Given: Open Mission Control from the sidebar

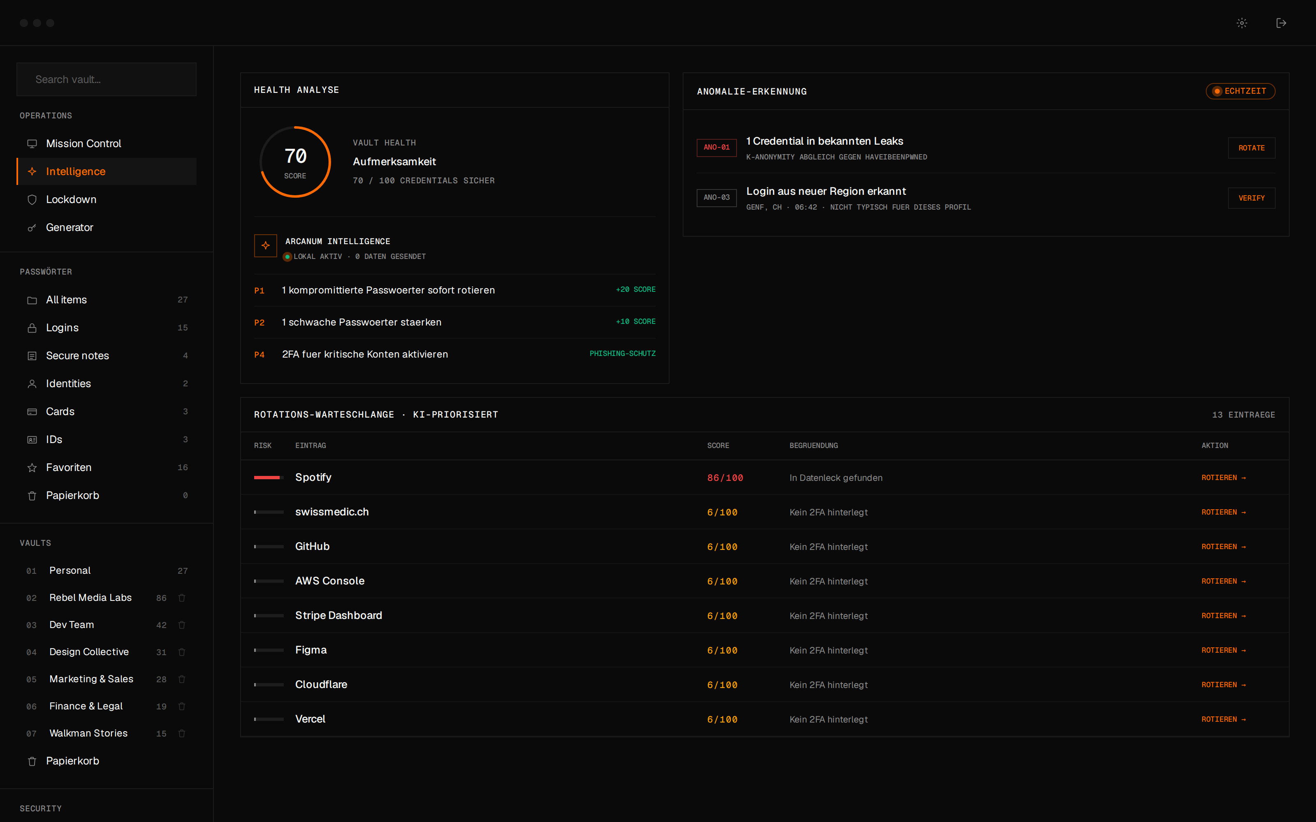Looking at the screenshot, I should point(107,143).
